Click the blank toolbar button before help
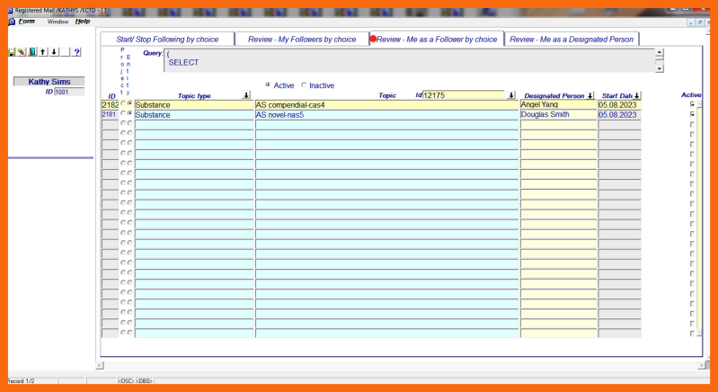Screen dimensions: 718x392 (x=66, y=52)
